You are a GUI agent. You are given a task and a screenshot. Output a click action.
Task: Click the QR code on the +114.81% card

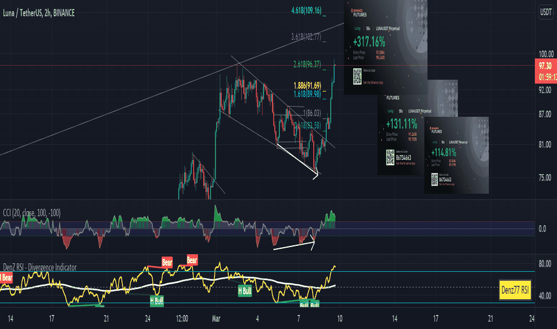click(434, 179)
